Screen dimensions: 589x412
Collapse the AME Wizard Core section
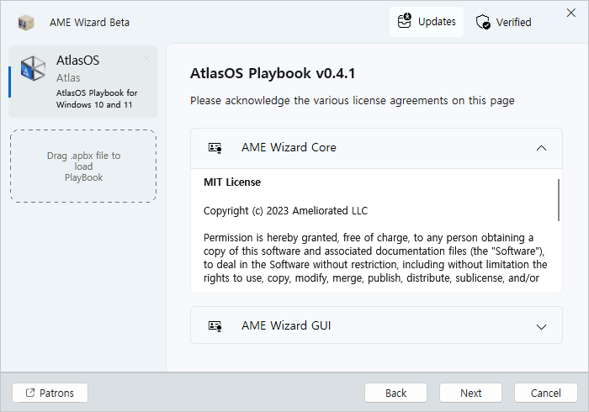[x=541, y=148]
